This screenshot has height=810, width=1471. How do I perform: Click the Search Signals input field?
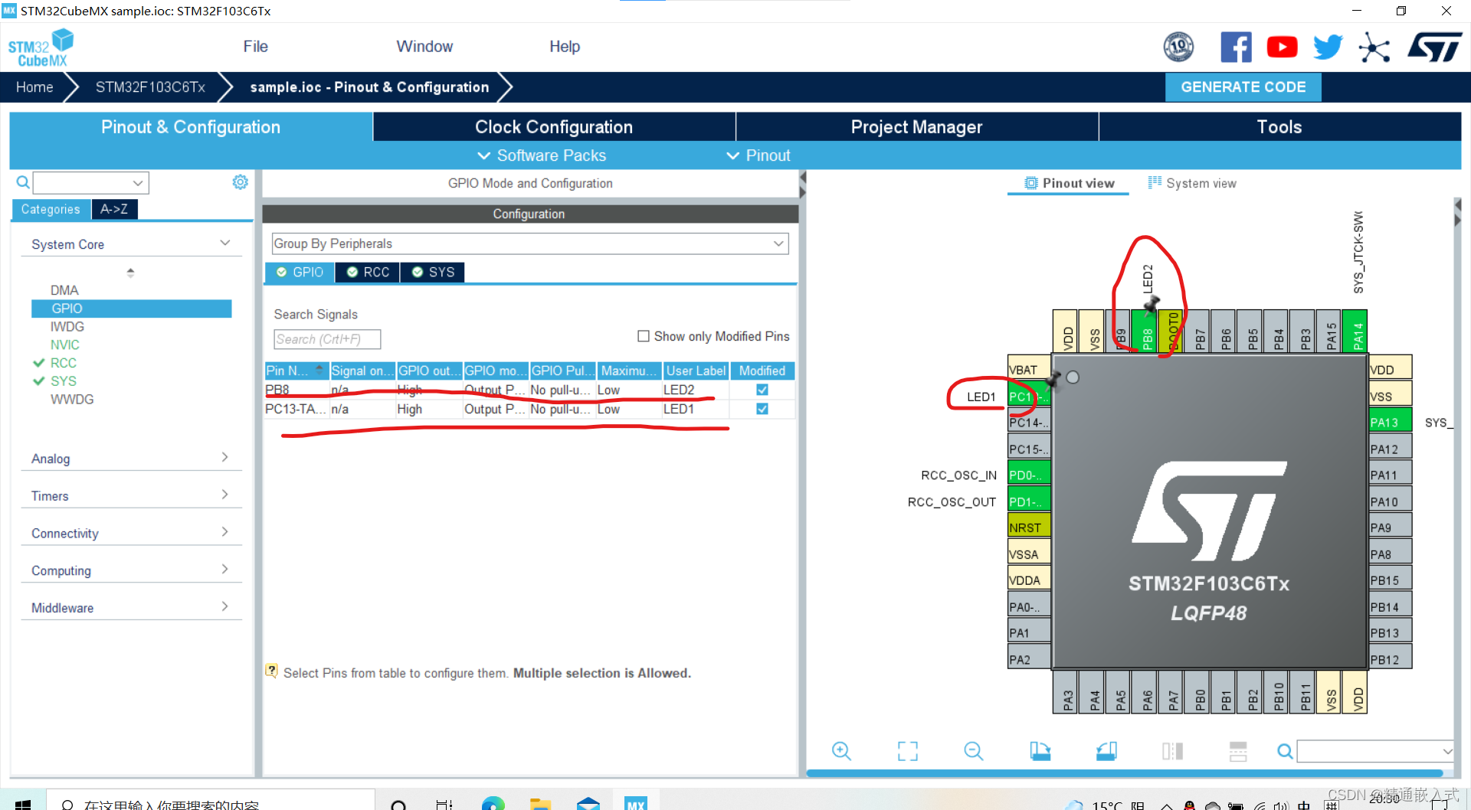coord(327,339)
